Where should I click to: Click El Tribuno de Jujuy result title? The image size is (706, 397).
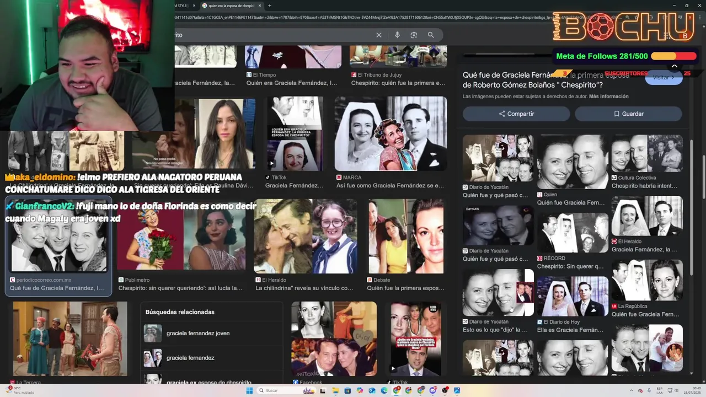click(x=398, y=83)
